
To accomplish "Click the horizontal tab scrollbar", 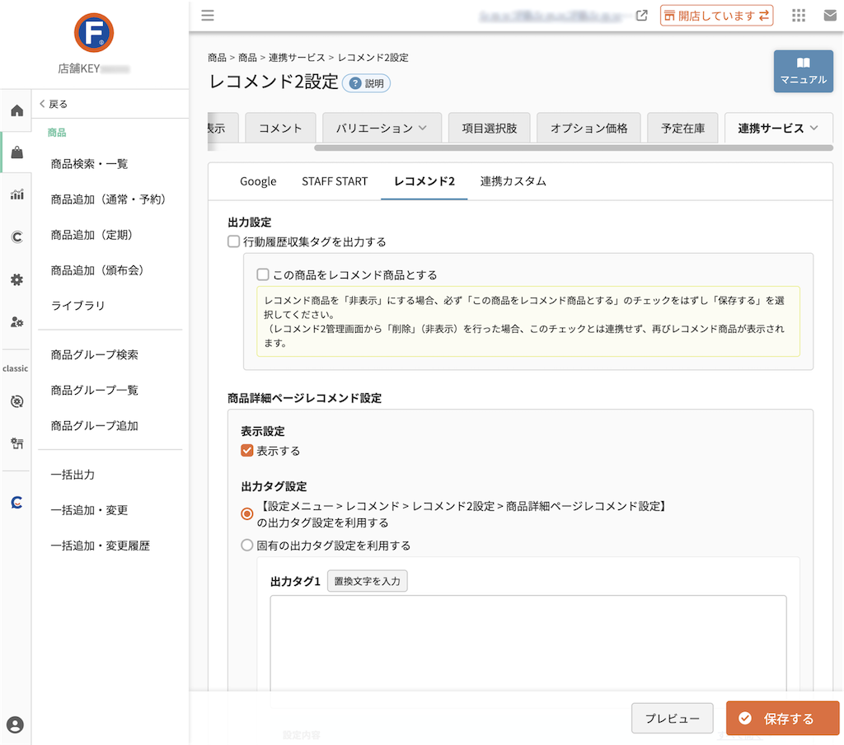I will tap(574, 148).
